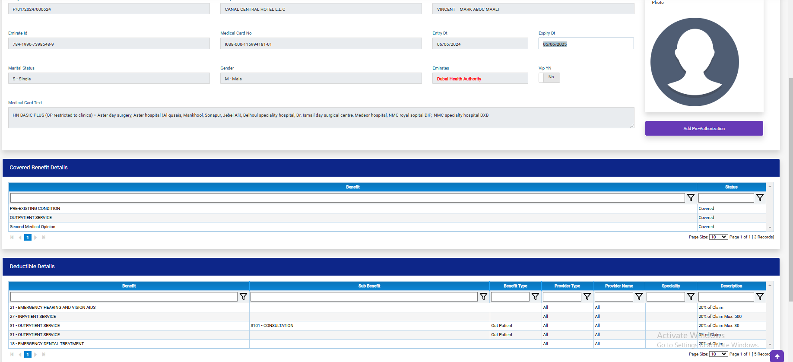This screenshot has height=362, width=793.
Task: Click the member photo placeholder
Action: [x=695, y=62]
